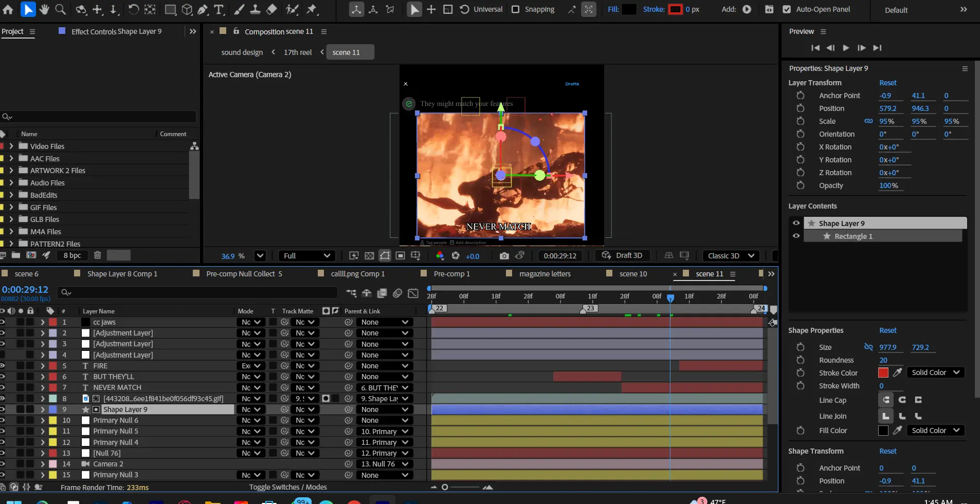Uncheck Auto-Open Panel checkbox
Image resolution: width=980 pixels, height=504 pixels.
(786, 9)
